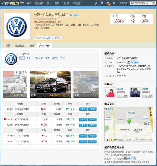The image size is (157, 166).
Task: Open the @ mentions icon in top bar
Action: [96, 3]
